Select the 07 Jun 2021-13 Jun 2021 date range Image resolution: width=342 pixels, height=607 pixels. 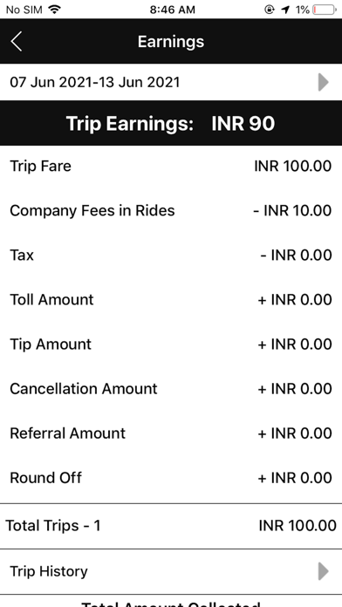tap(171, 82)
